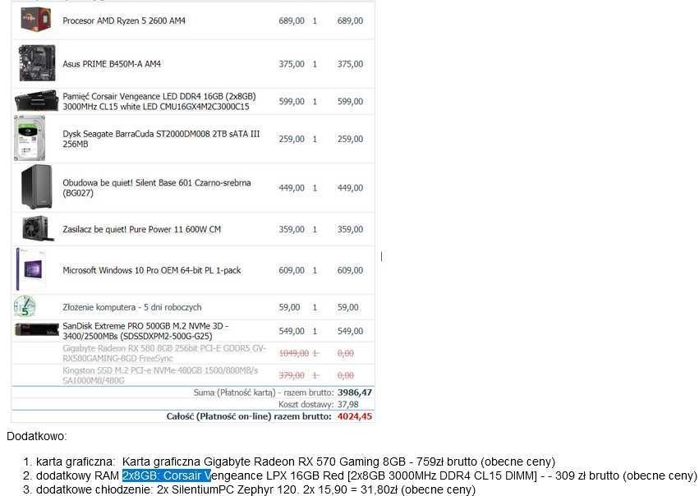This screenshot has width=699, height=496.
Task: Click the 359,00 total for Pure Power supply
Action: (350, 229)
